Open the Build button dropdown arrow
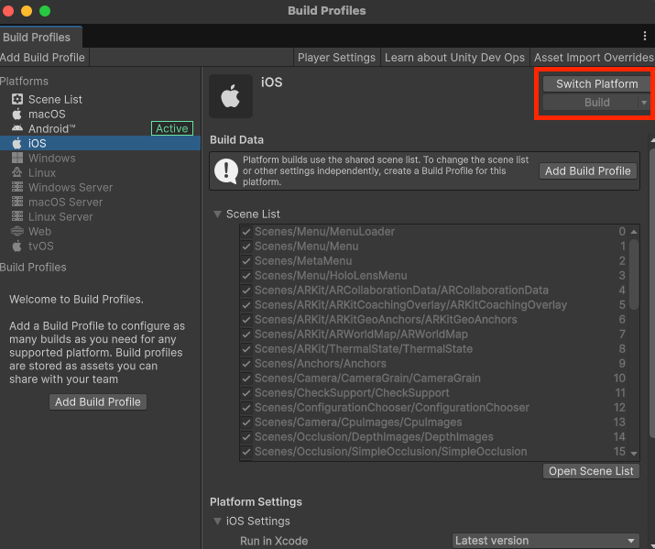This screenshot has height=549, width=655. point(644,103)
